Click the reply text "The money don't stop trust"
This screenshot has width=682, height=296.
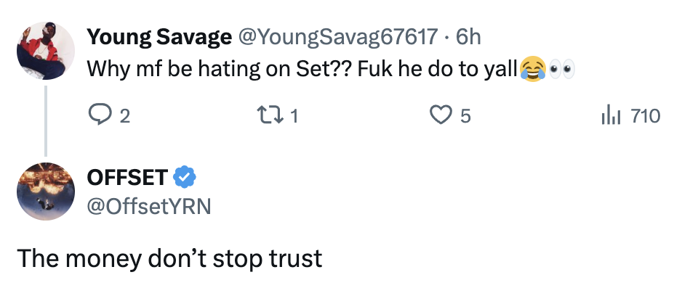[x=169, y=259]
